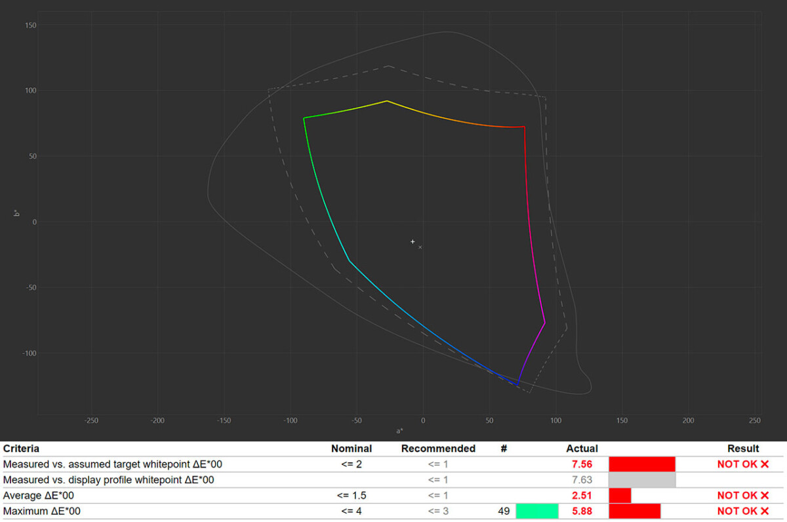The image size is (787, 522).
Task: Click the red X in Average ΔE*00 result
Action: tap(764, 496)
